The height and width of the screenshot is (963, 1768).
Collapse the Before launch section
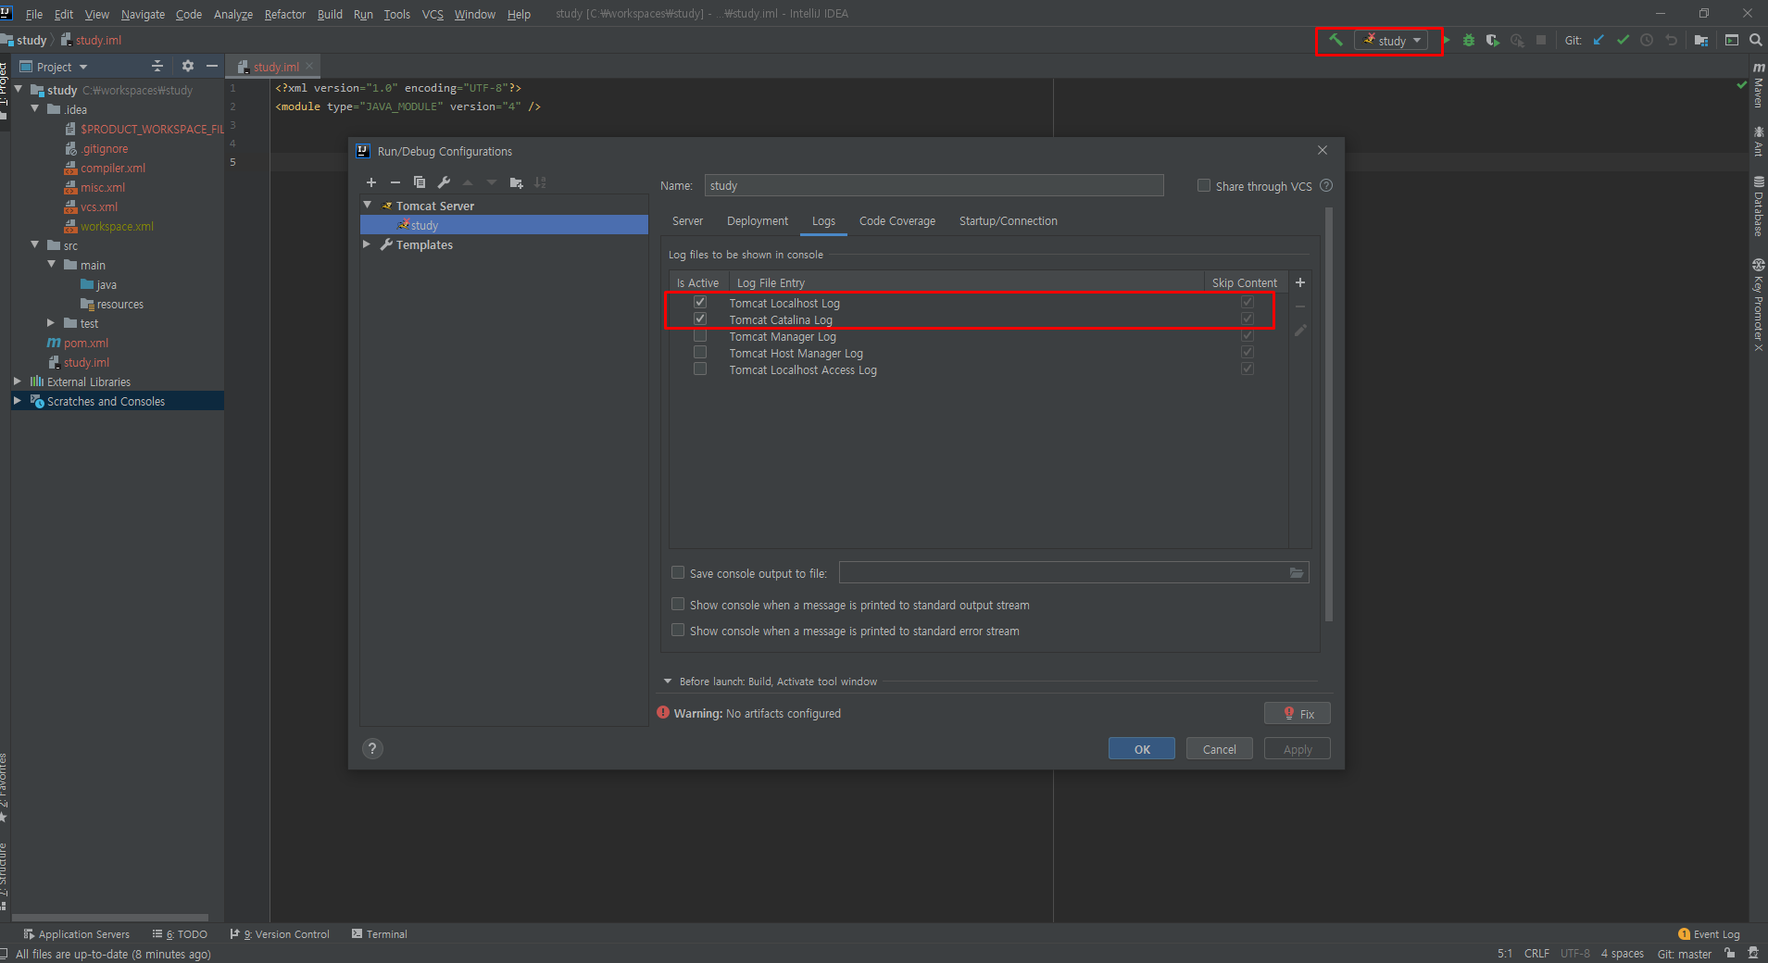point(668,682)
